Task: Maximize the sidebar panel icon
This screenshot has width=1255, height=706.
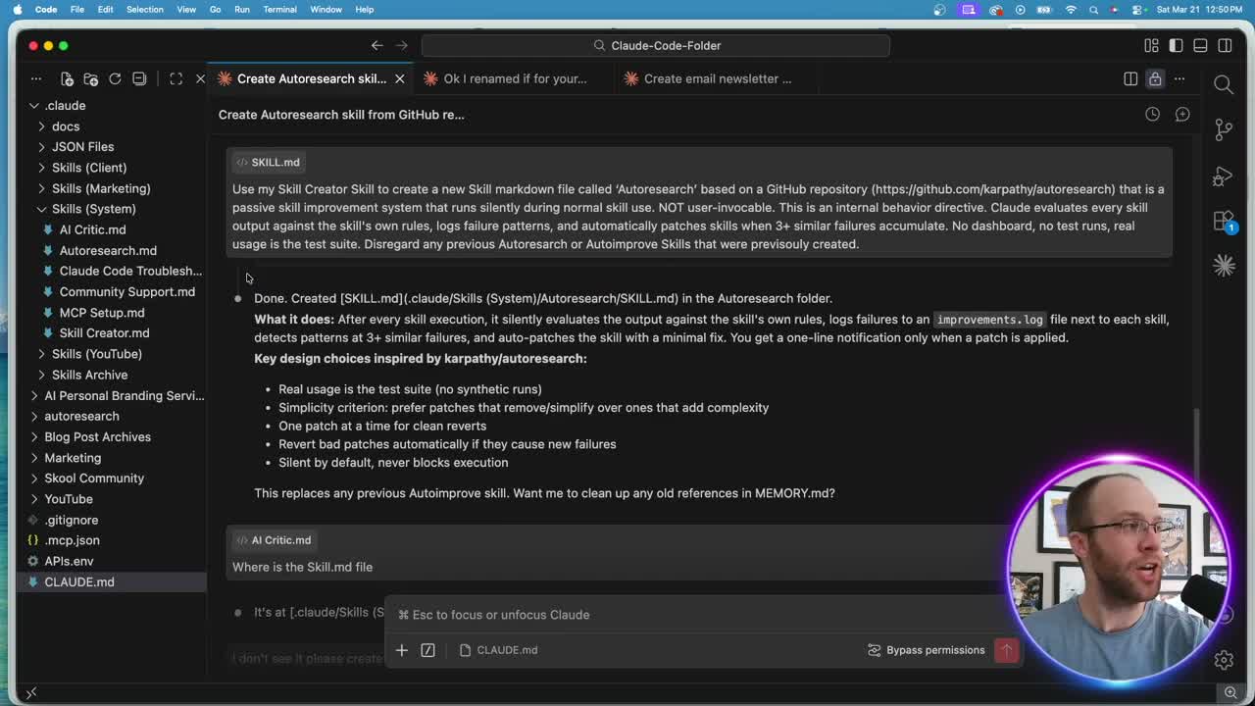Action: click(x=176, y=78)
